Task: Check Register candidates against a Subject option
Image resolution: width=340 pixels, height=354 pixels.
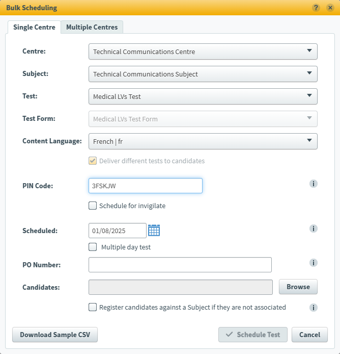Action: pos(93,307)
